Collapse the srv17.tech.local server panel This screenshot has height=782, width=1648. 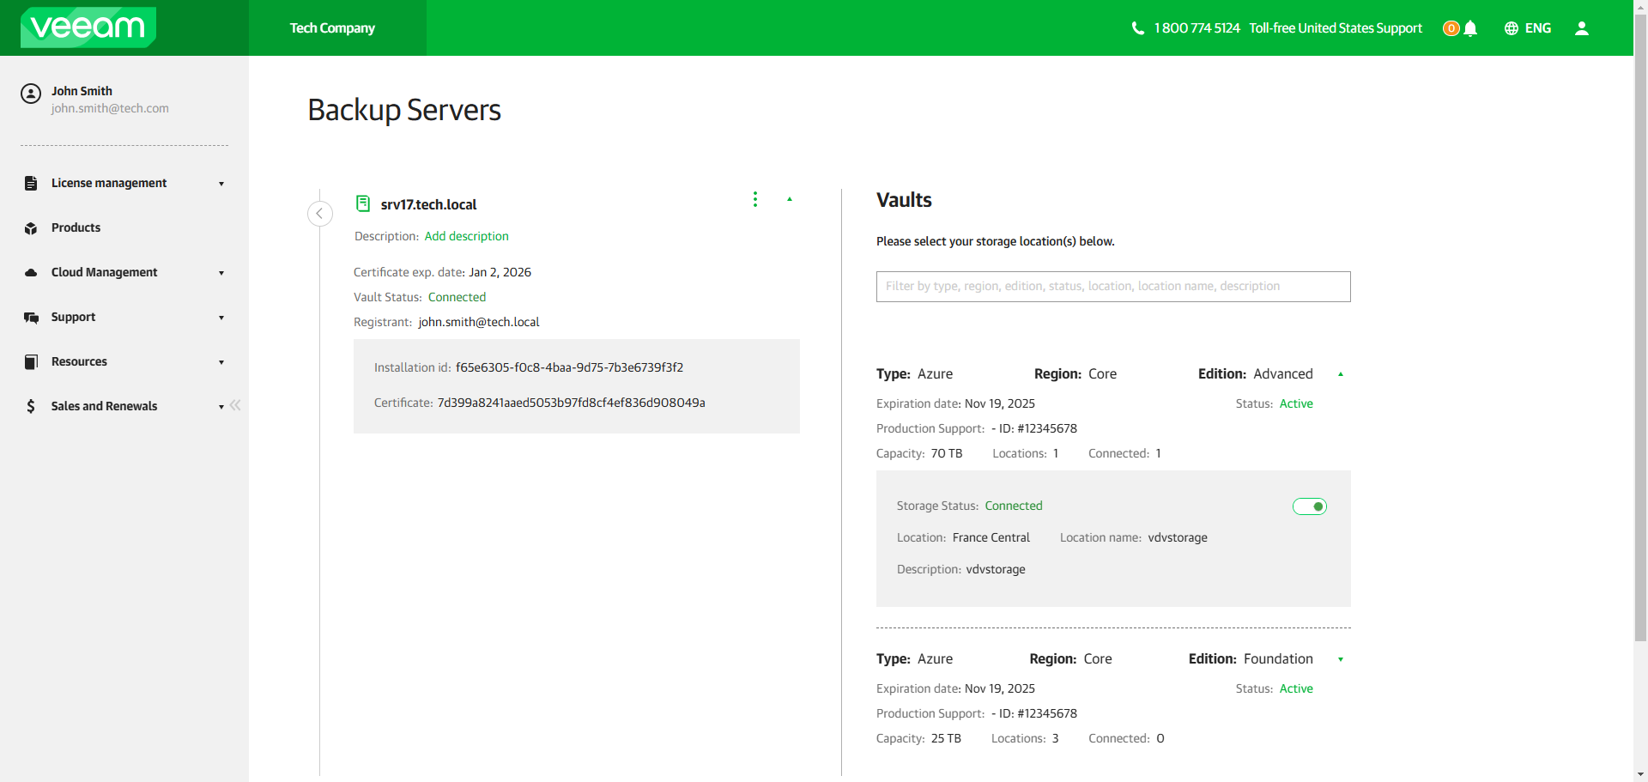(790, 199)
